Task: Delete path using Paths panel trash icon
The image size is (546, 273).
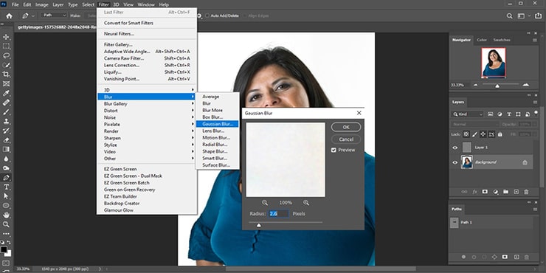Action: coord(527,257)
